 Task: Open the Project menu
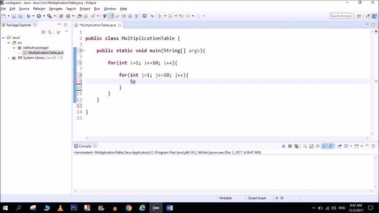85,9
